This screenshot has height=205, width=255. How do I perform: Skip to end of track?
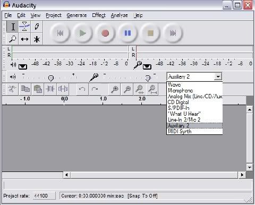(x=173, y=33)
